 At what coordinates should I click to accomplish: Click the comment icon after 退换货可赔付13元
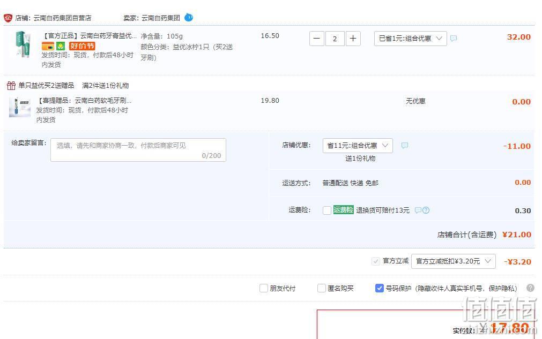[x=418, y=210]
